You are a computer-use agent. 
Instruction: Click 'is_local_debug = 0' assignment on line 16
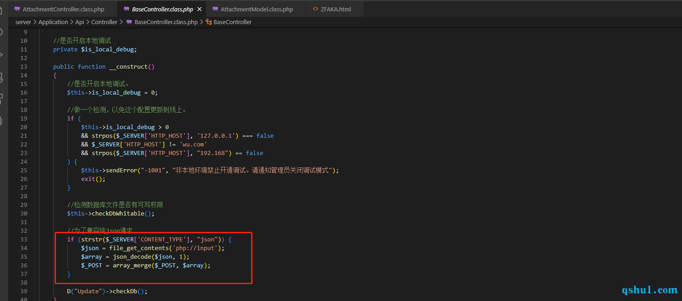125,92
